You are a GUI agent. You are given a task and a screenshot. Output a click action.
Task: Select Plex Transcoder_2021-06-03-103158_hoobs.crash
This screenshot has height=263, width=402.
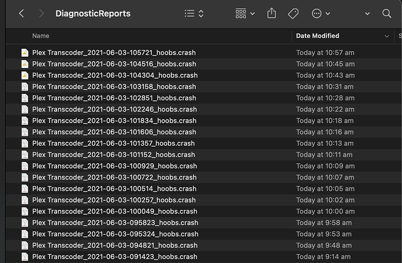[114, 87]
